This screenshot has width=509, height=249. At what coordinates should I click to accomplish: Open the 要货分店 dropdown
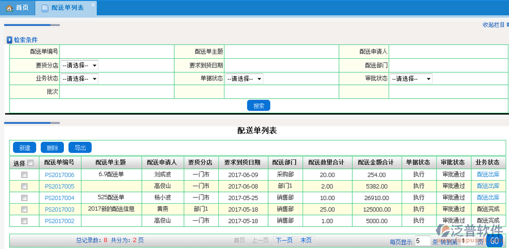pos(79,65)
